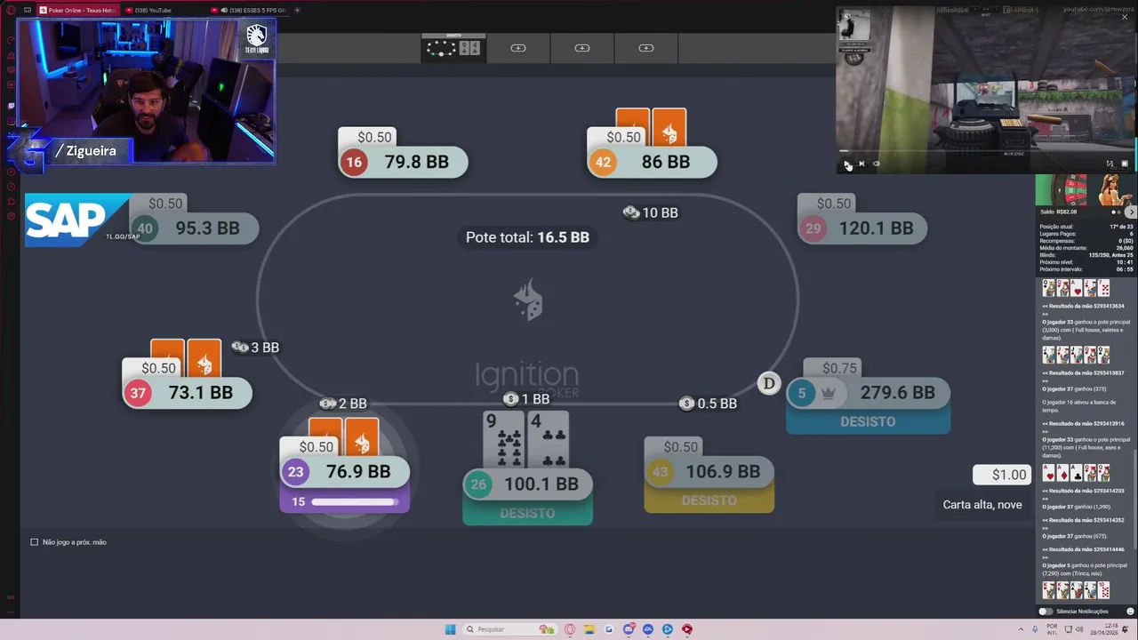Screen dimensions: 1138x640
Task: Add a table in the third empty slot
Action: pos(646,48)
